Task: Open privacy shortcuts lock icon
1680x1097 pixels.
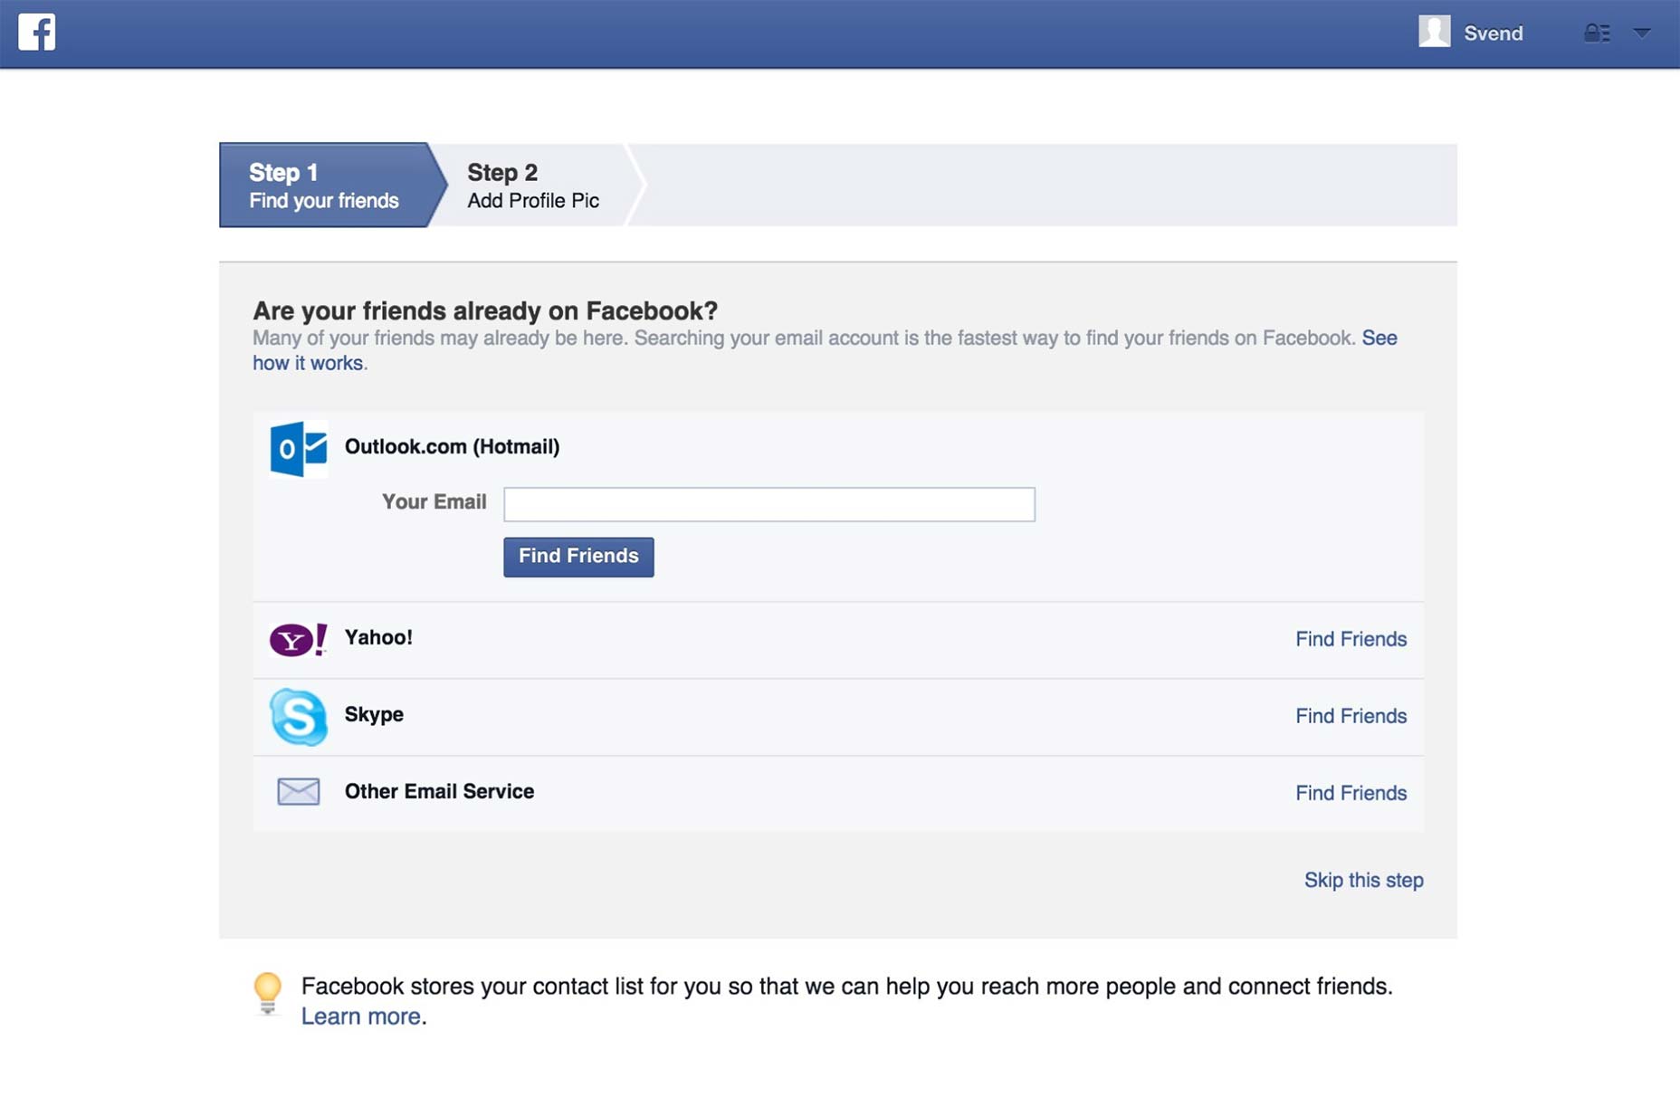Action: 1597,33
